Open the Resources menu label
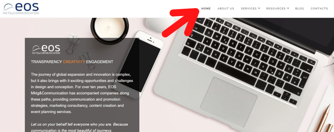 (276, 8)
